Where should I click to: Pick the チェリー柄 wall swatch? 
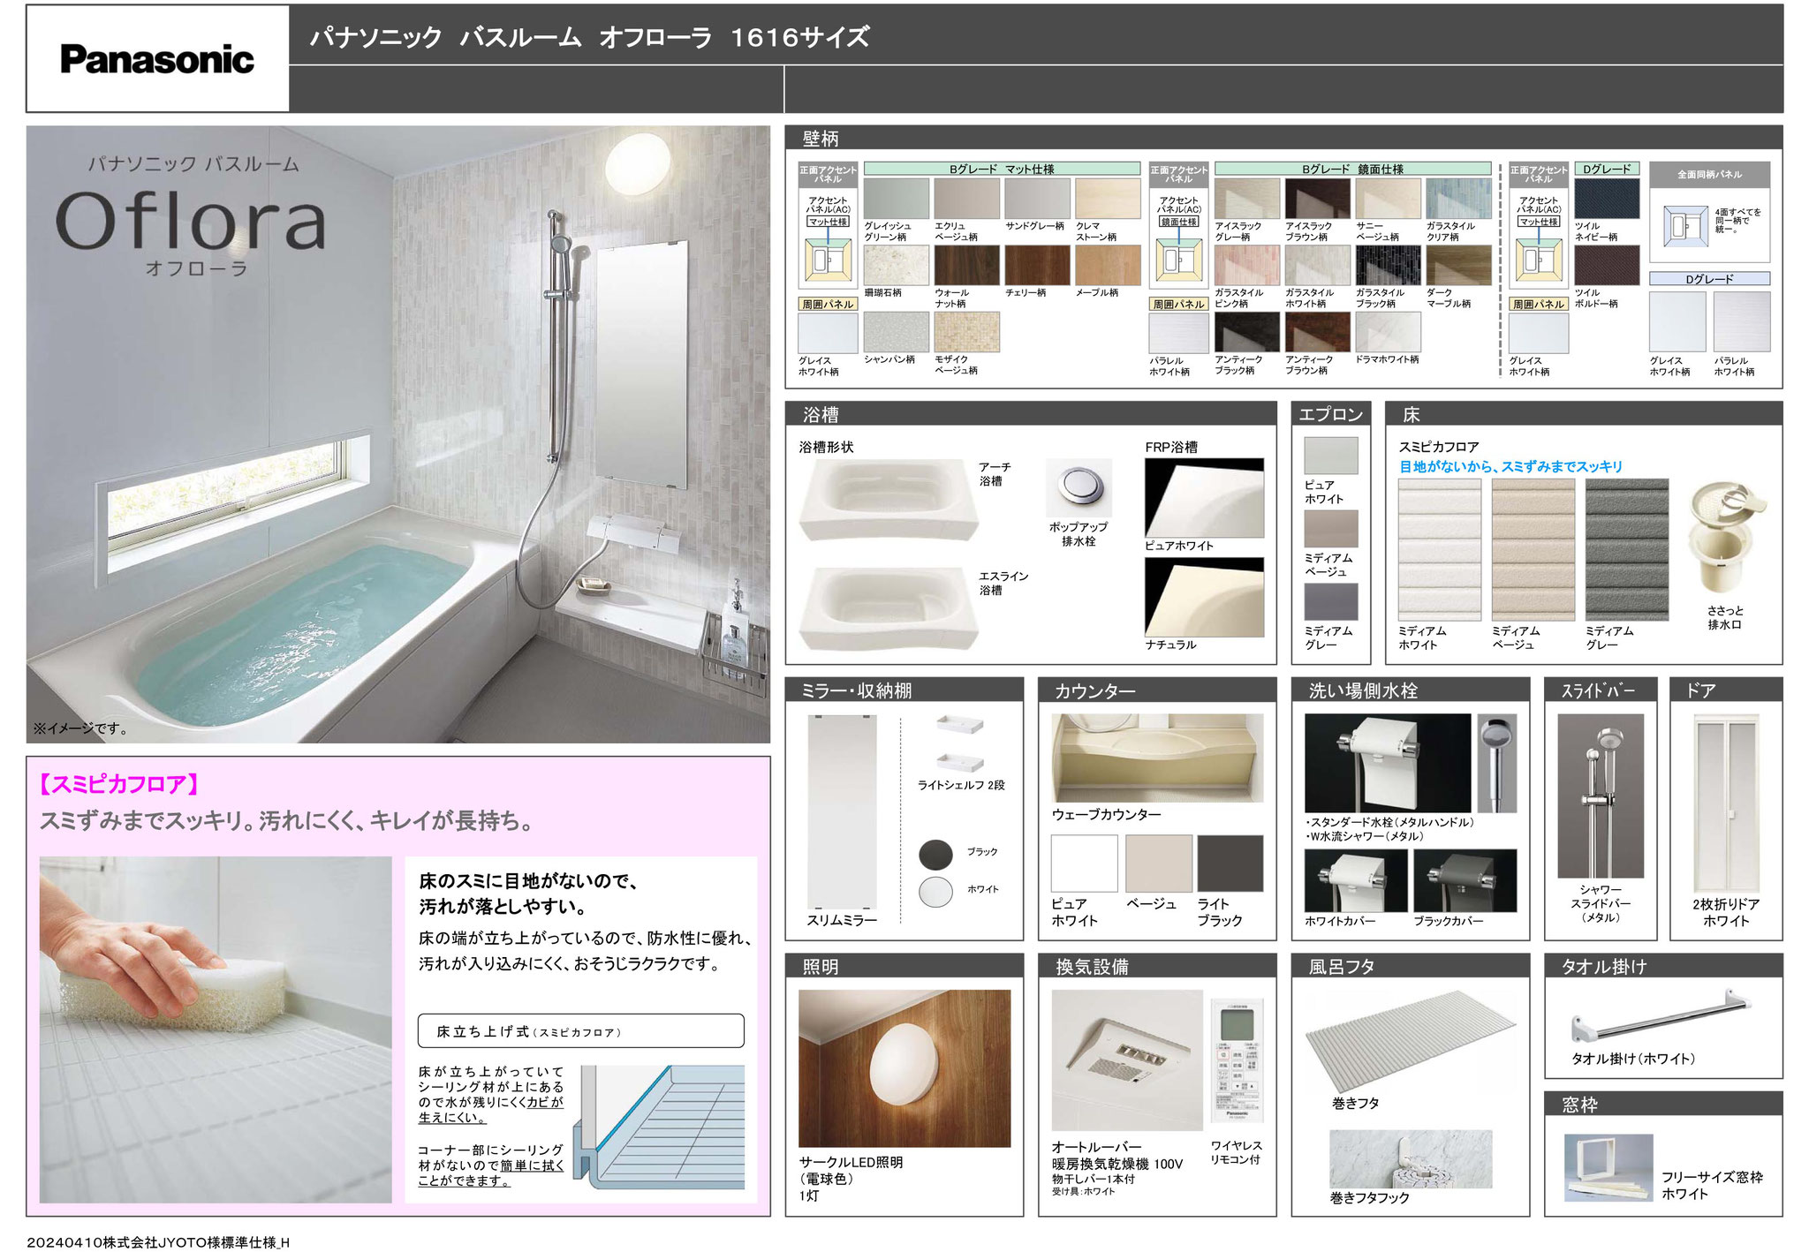(1037, 265)
